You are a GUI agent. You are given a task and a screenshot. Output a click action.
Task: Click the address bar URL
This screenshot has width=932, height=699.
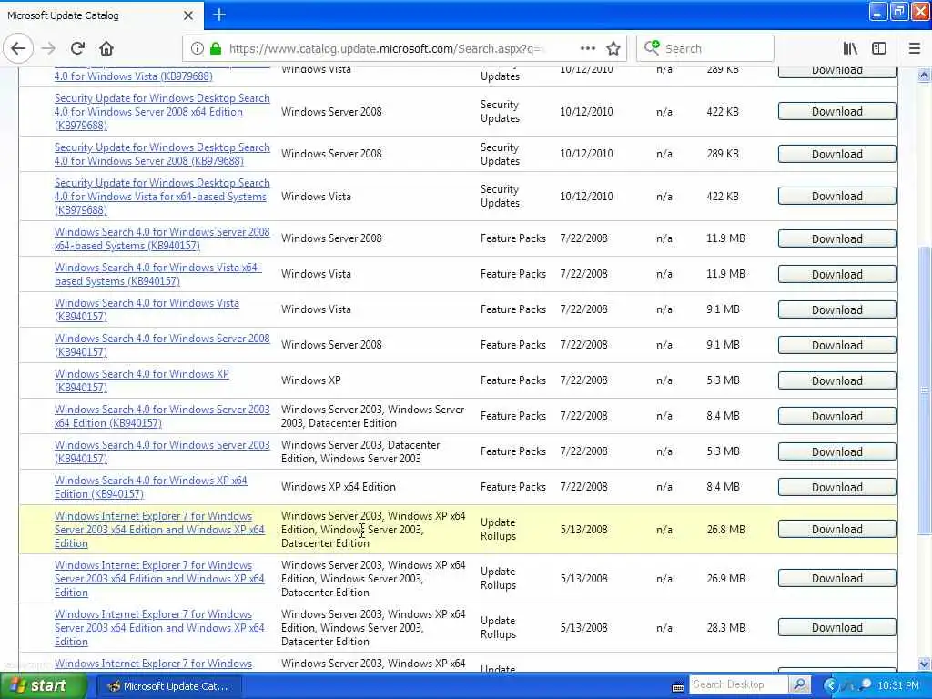(x=386, y=48)
